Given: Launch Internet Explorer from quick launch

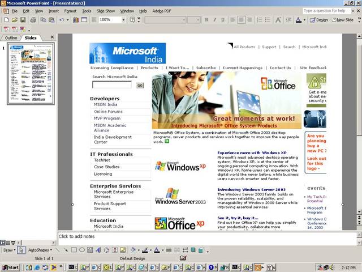Looking at the screenshot, I should coord(37,267).
